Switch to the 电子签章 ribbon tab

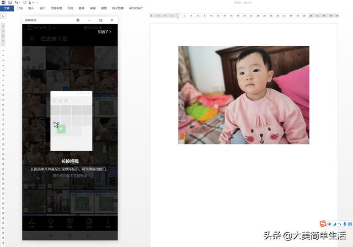pos(117,8)
